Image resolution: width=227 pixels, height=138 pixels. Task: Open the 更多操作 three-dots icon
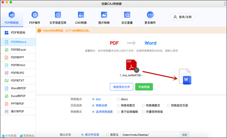coord(150,15)
